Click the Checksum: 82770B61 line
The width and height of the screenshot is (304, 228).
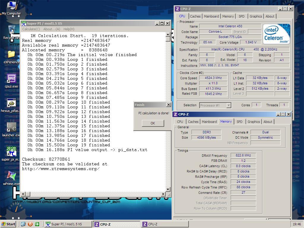(46, 159)
